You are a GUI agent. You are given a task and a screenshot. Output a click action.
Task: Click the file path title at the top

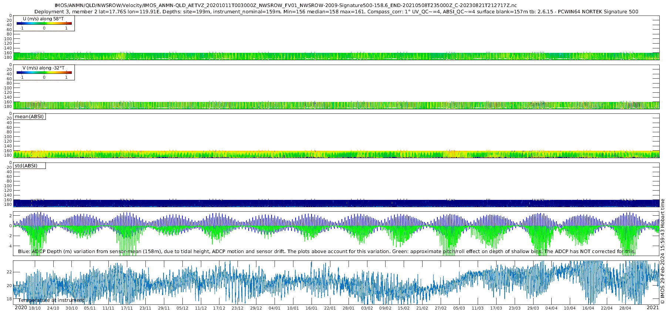[286, 6]
